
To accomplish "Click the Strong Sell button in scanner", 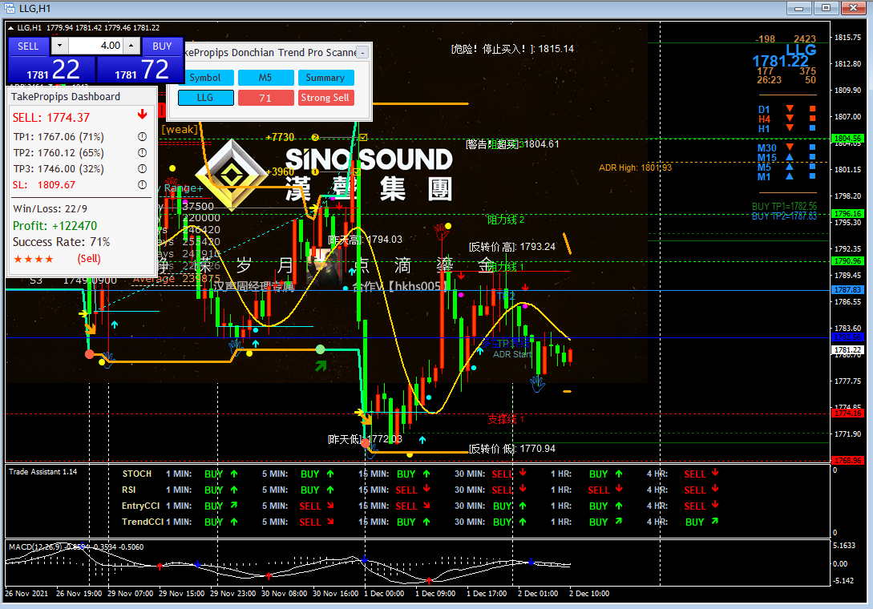I will tap(325, 98).
